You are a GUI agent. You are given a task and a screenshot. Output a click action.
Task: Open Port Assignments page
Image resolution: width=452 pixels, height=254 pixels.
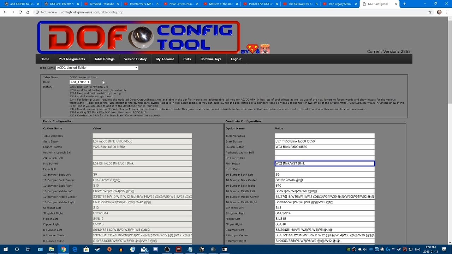tap(72, 59)
